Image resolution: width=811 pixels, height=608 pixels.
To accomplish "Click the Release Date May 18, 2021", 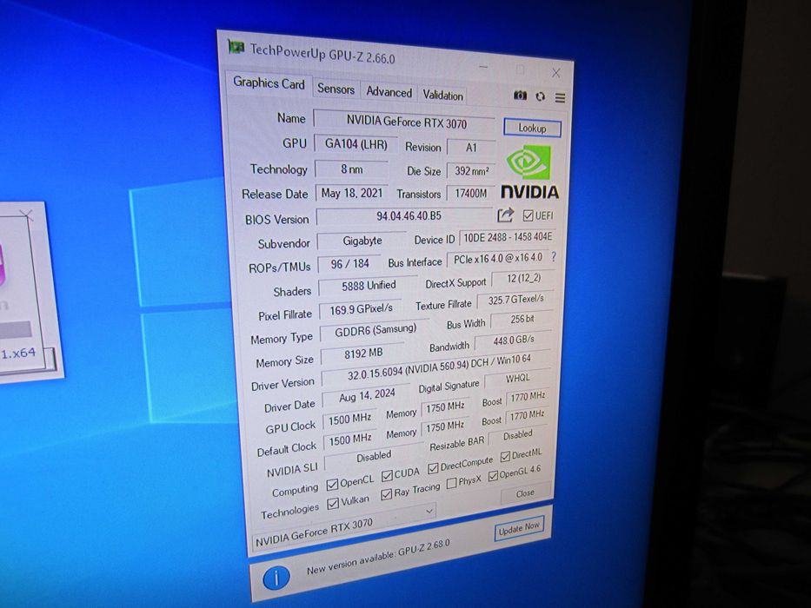I will 352,194.
